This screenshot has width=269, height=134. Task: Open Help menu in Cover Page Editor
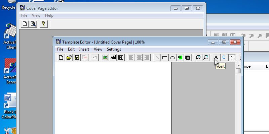point(49,15)
